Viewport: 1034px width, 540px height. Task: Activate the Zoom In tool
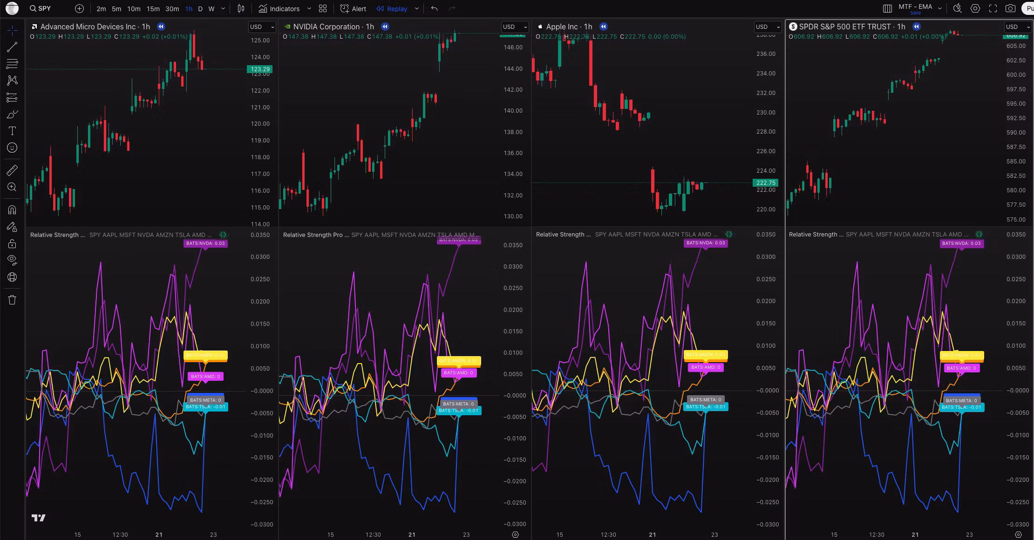point(13,187)
